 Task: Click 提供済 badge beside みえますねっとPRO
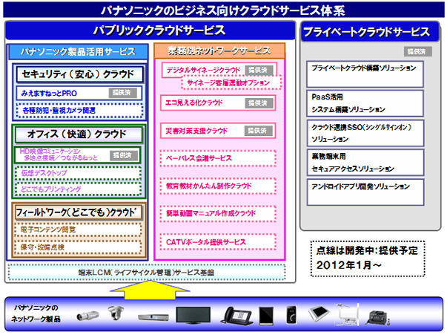pyautogui.click(x=122, y=93)
